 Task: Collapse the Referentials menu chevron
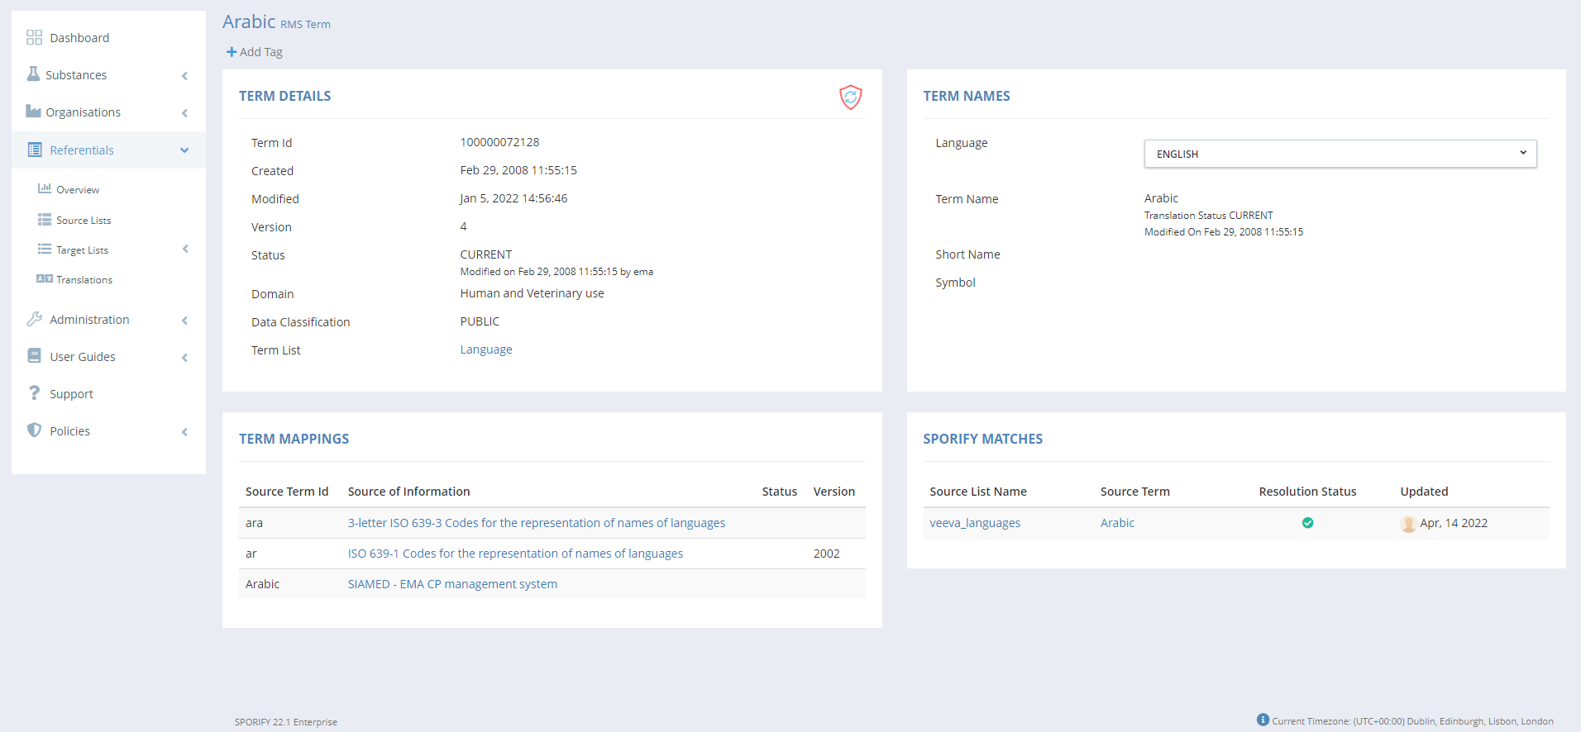click(184, 150)
